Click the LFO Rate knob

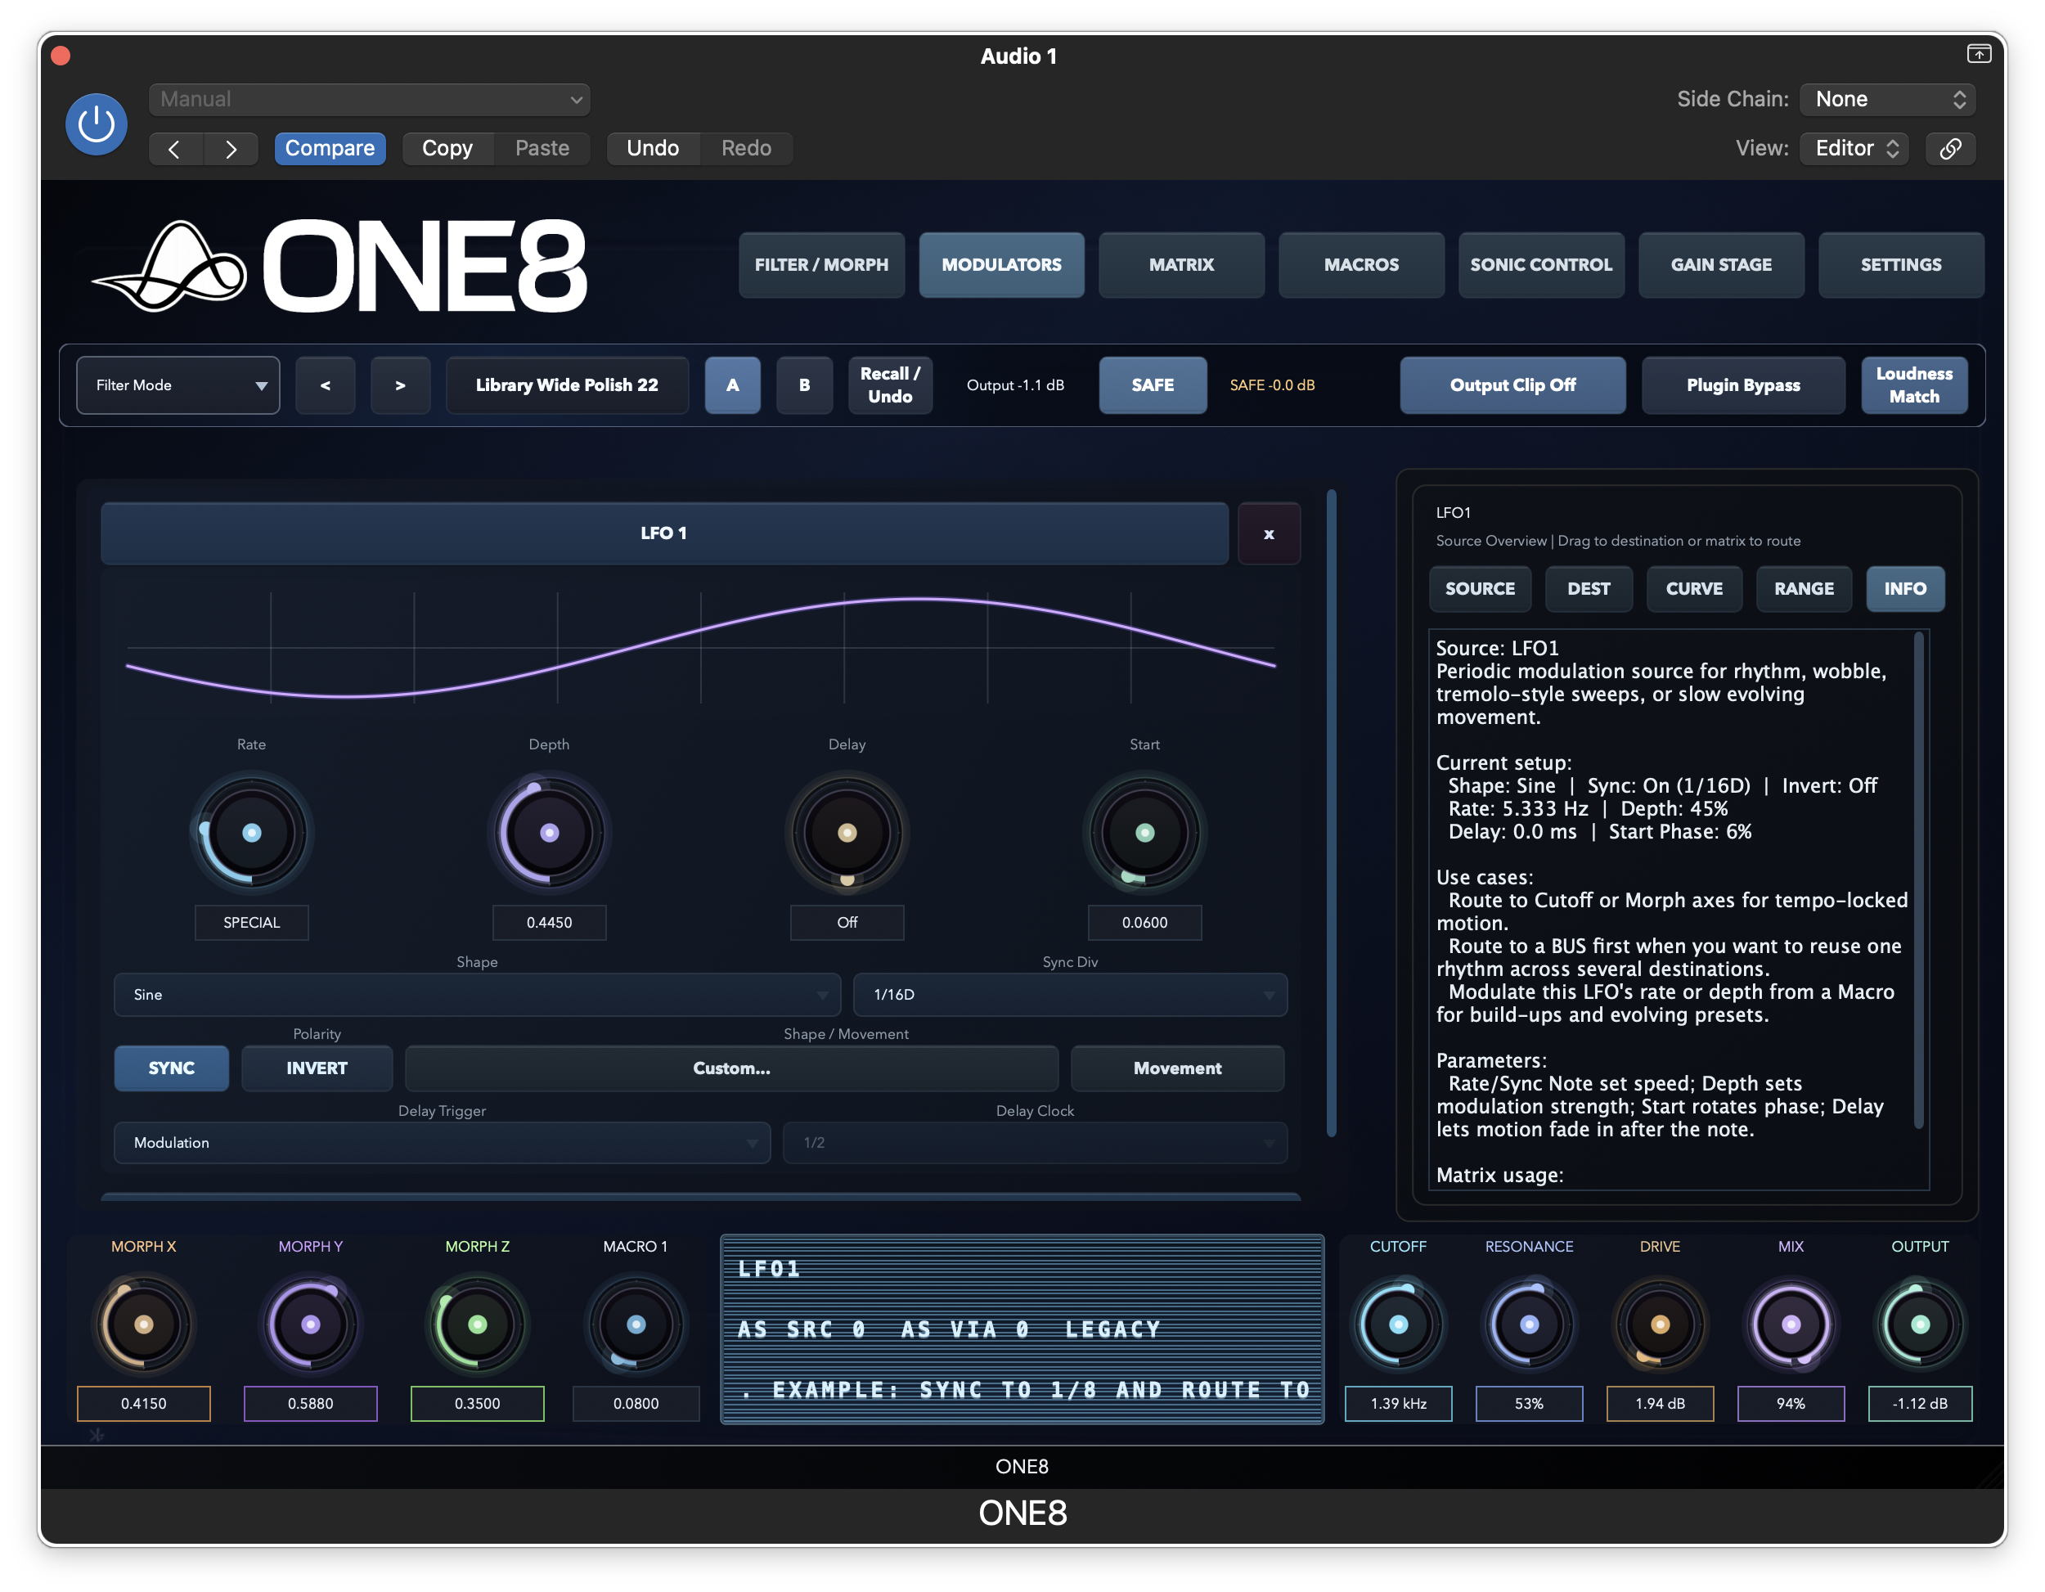pos(251,833)
